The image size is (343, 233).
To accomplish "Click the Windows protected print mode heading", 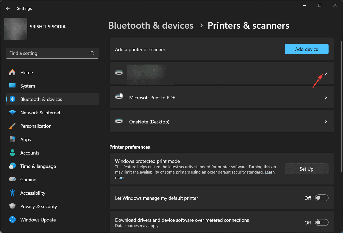I will coord(147,161).
